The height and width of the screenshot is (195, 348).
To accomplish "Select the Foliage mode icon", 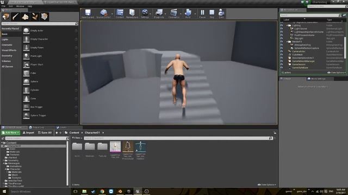I will pos(35,17).
